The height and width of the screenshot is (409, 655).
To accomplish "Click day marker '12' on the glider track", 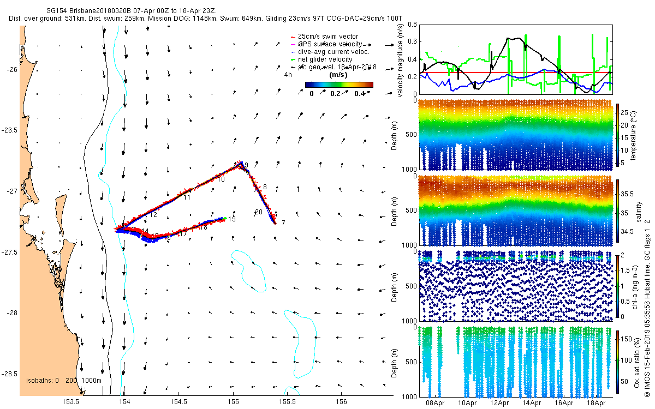I will [x=153, y=215].
